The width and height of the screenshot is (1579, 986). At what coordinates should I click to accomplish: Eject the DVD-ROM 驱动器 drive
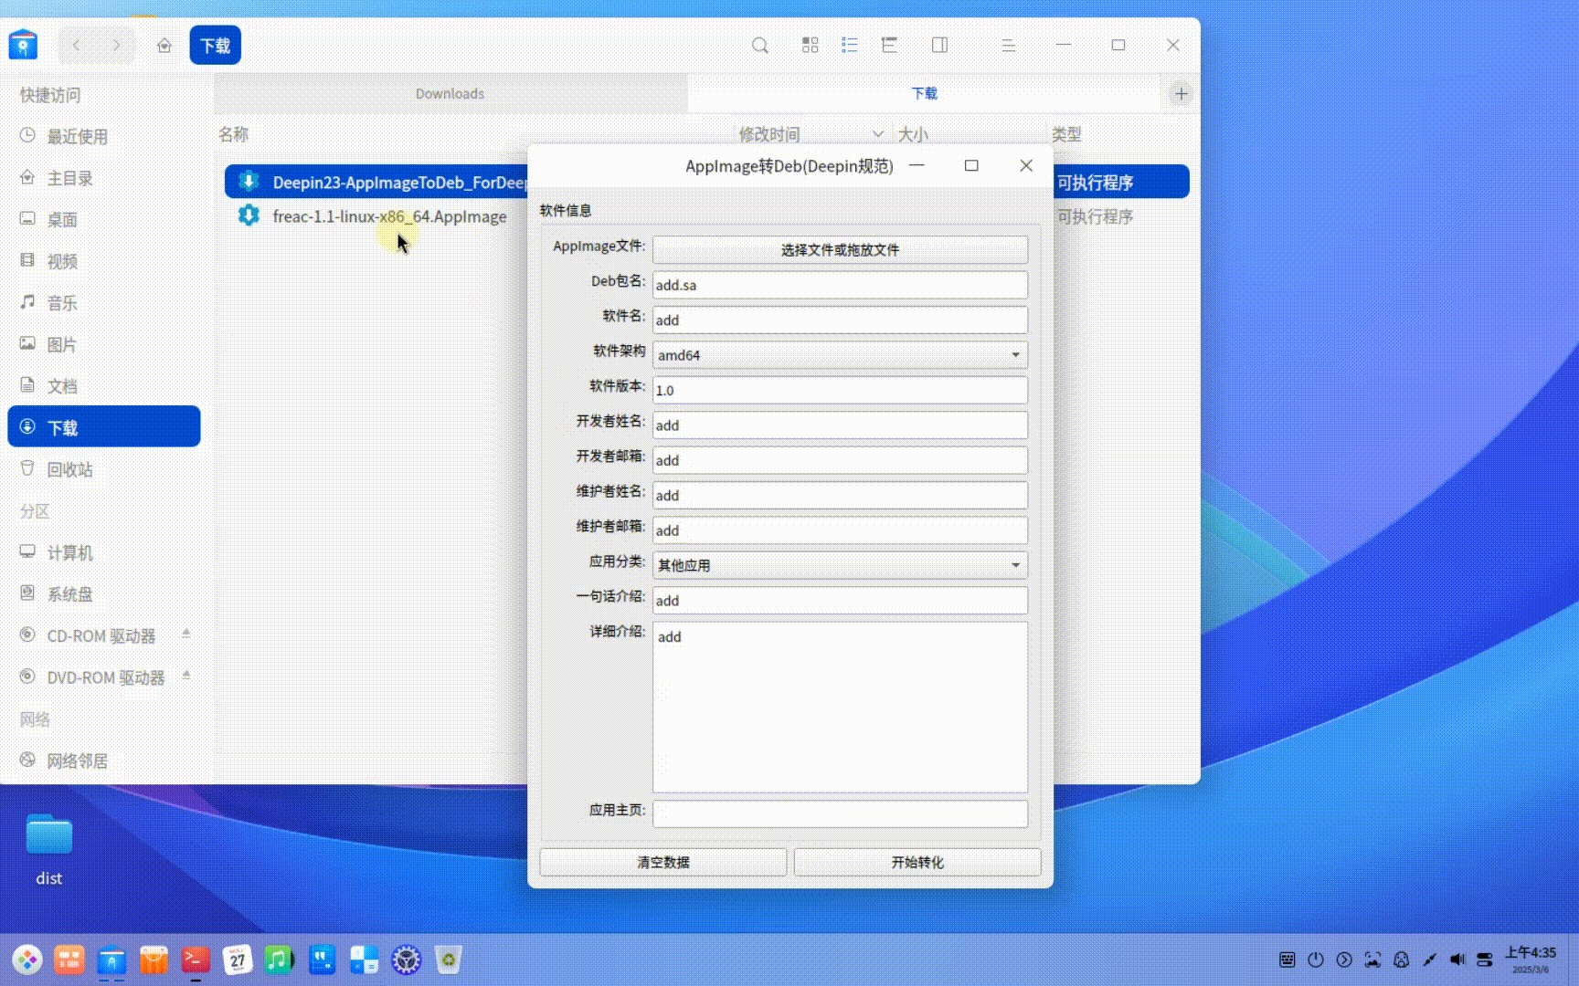click(x=186, y=676)
